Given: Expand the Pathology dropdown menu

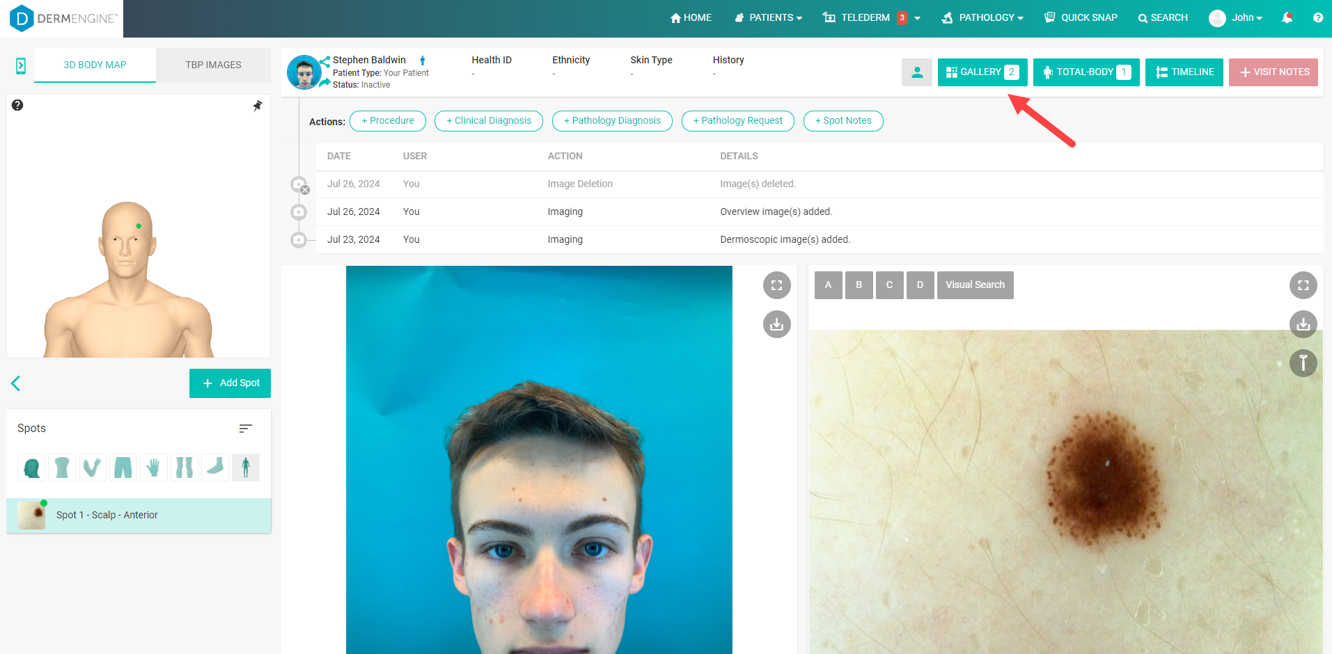Looking at the screenshot, I should coord(982,18).
